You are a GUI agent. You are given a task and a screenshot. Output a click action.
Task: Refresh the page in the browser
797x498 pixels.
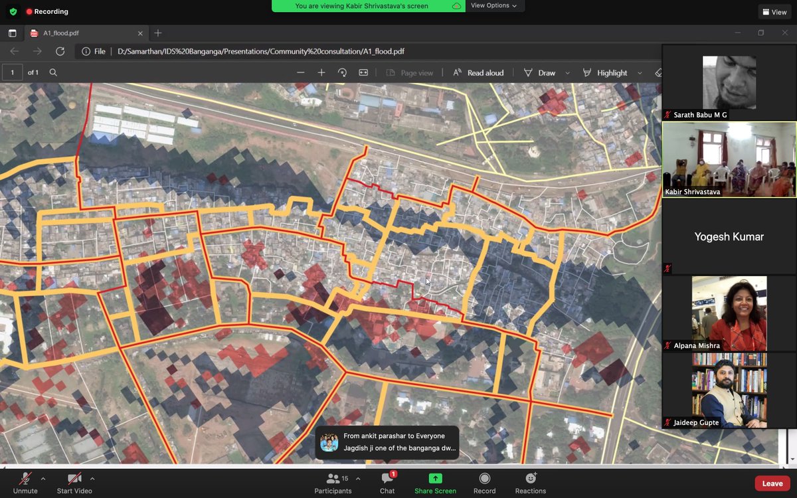pyautogui.click(x=60, y=51)
